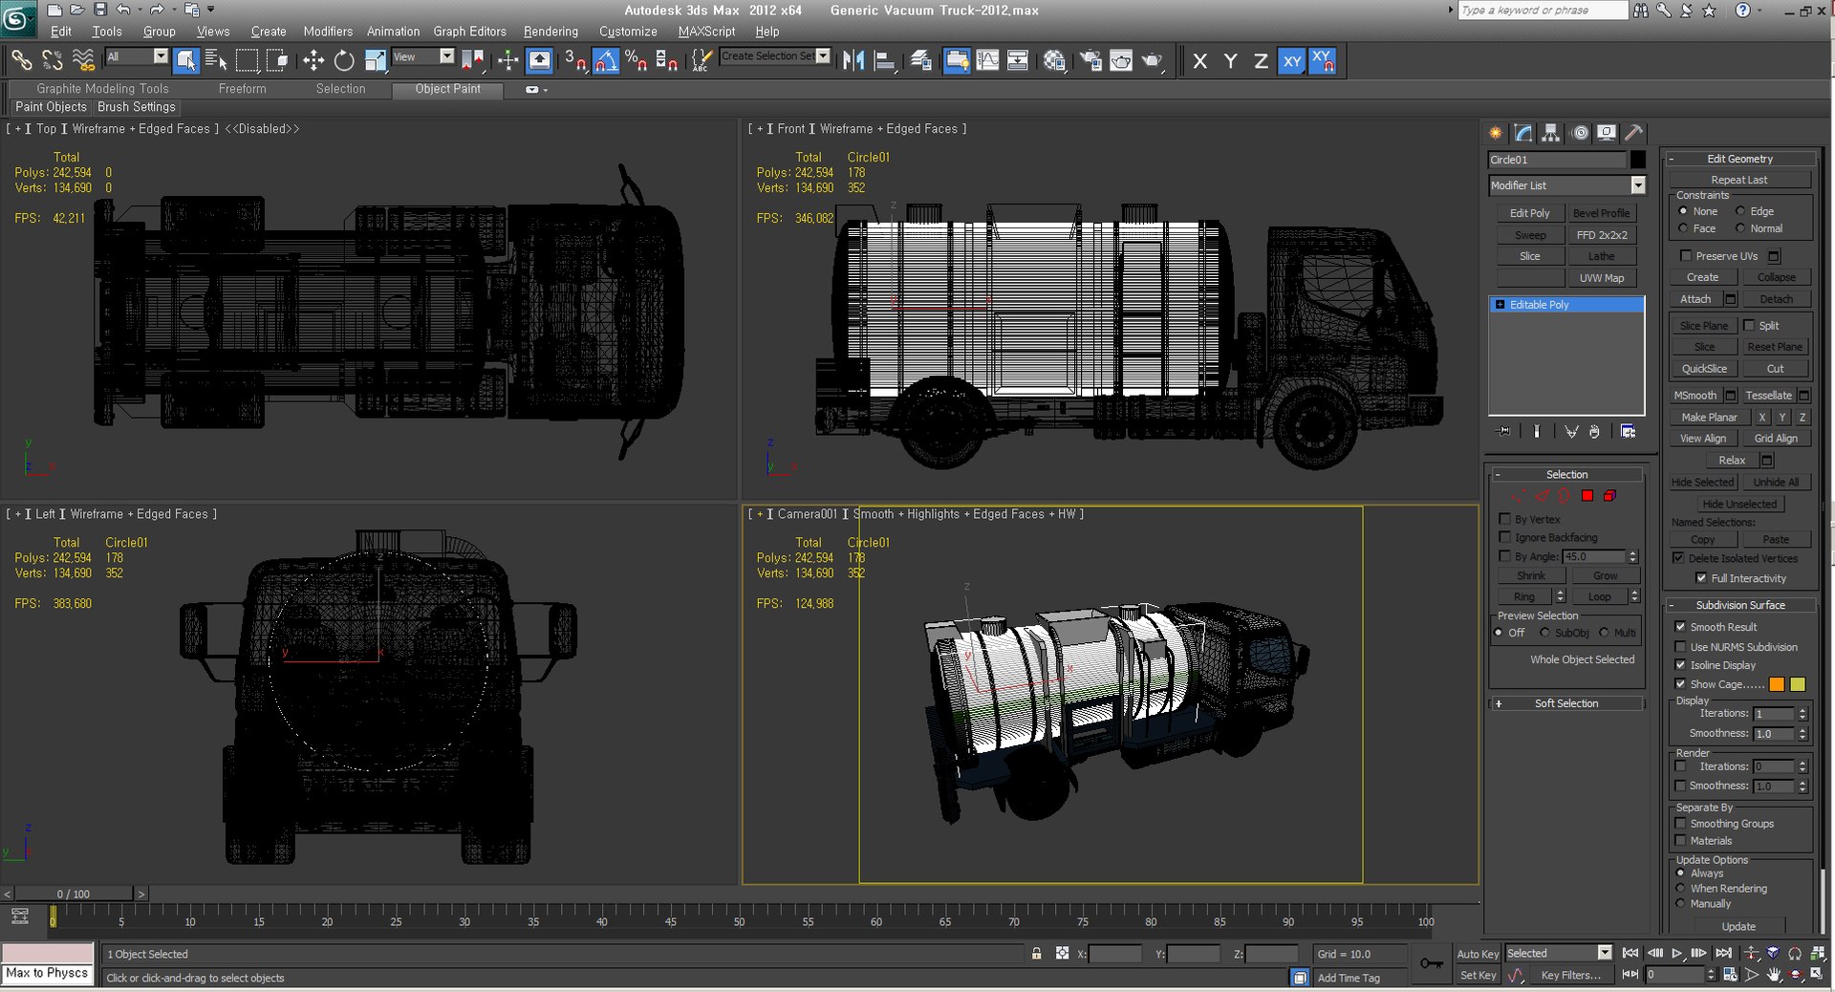Switch to Graphite Modeling Tools tab
This screenshot has height=992, width=1835.
[102, 89]
